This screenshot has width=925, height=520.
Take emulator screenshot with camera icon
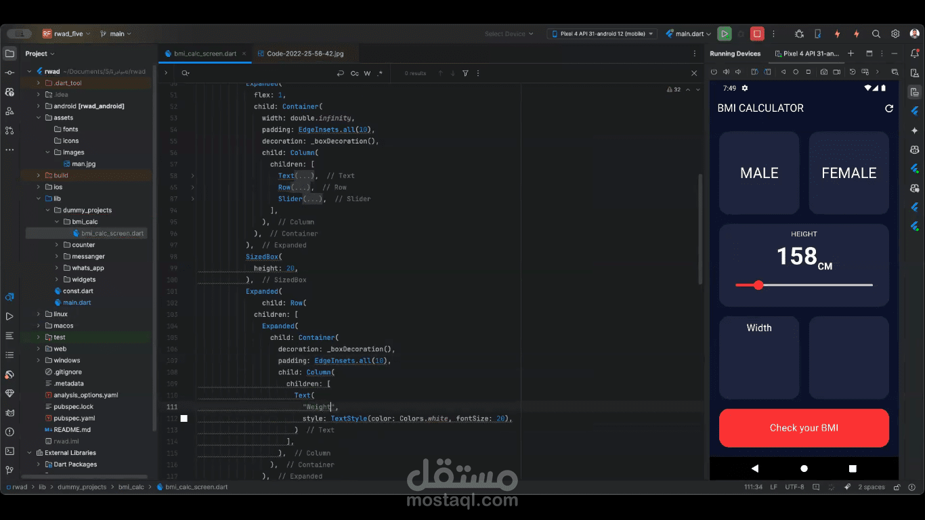coord(823,72)
